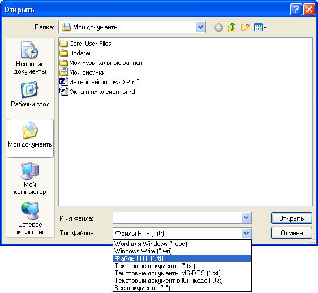
Task: Click the Открыть button
Action: pos(291,218)
